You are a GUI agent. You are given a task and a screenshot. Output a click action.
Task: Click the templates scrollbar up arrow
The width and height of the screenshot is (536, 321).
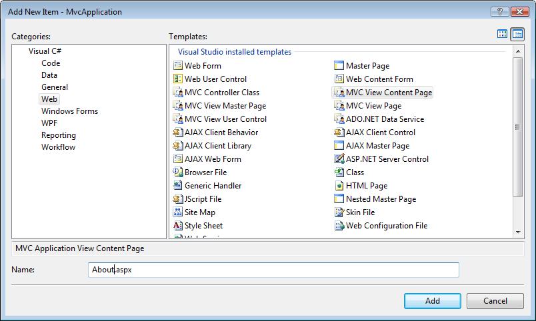point(518,51)
